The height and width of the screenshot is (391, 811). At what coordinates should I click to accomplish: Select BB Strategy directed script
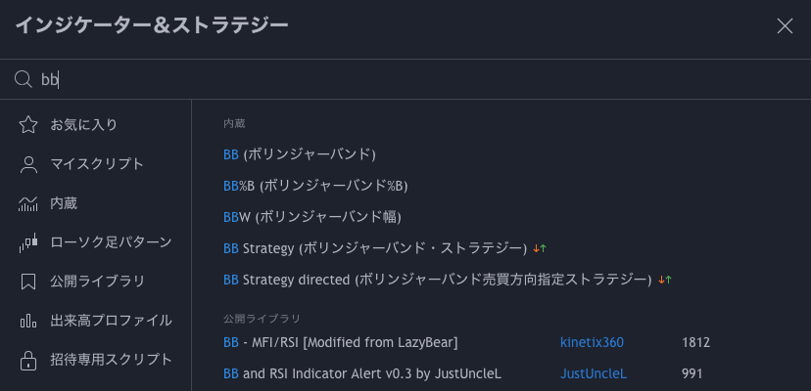438,280
